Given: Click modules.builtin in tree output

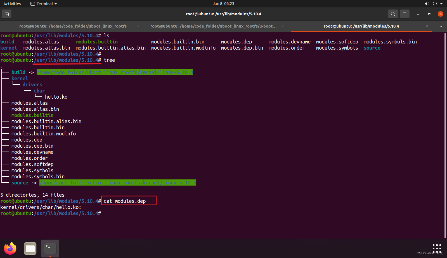Looking at the screenshot, I should (x=32, y=115).
